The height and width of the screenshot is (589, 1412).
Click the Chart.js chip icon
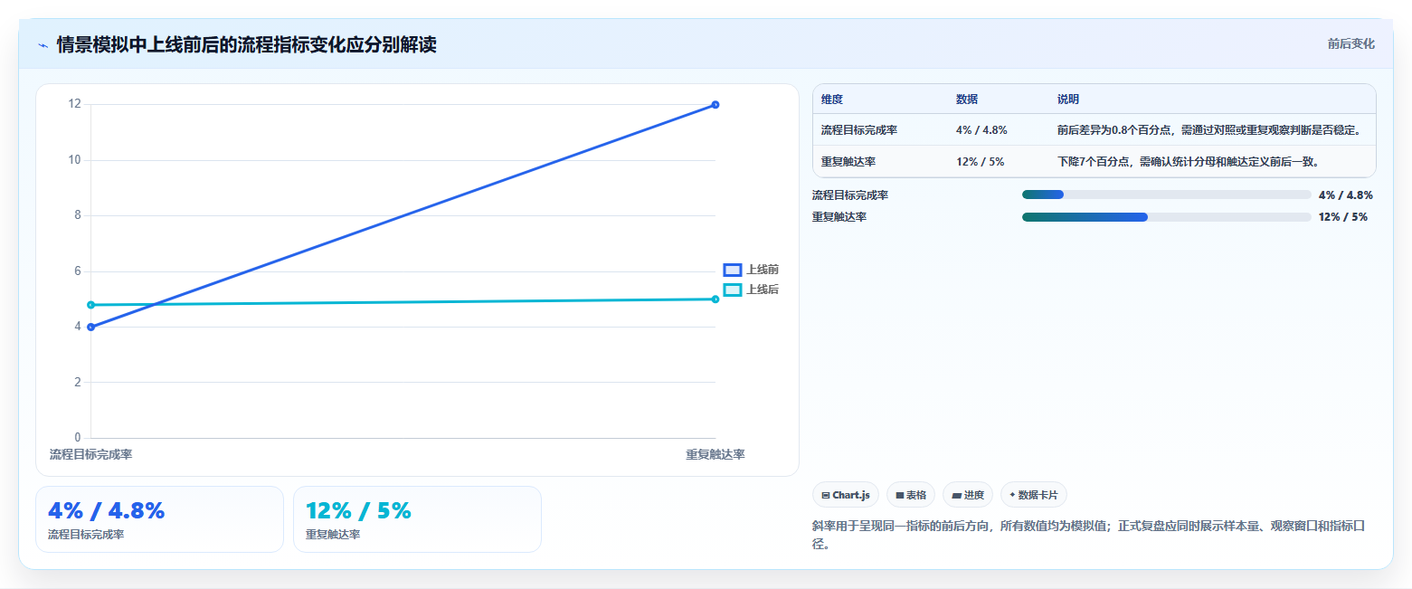click(826, 495)
